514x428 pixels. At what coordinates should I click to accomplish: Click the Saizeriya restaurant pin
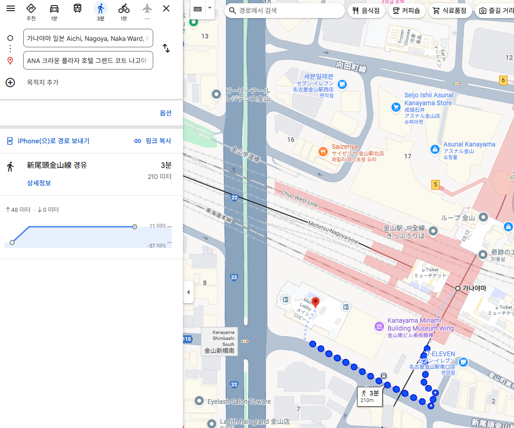click(323, 152)
